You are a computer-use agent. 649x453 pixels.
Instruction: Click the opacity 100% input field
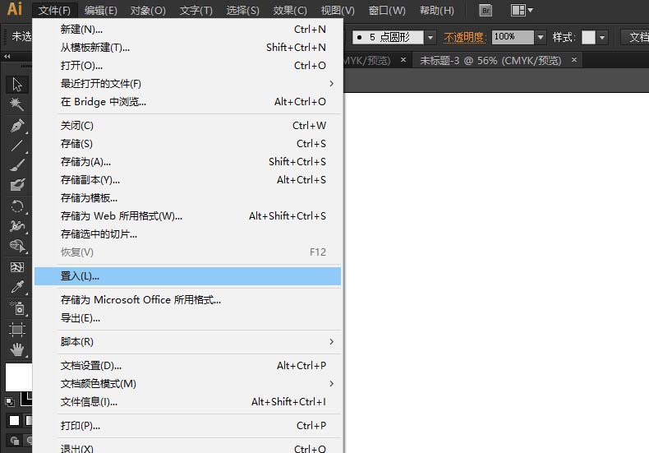click(511, 37)
